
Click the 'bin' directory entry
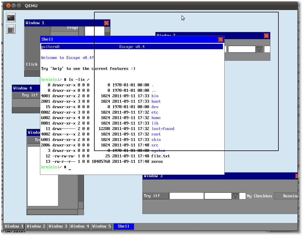[x=155, y=96]
